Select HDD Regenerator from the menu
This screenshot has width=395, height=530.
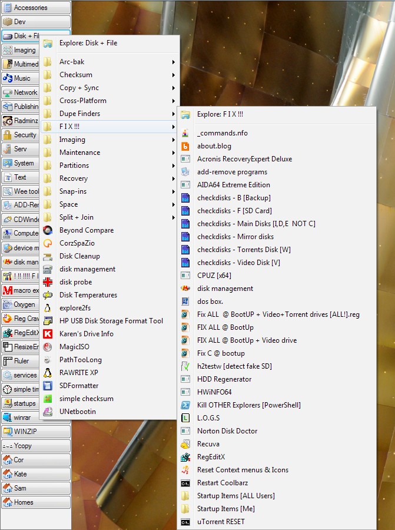(x=224, y=379)
